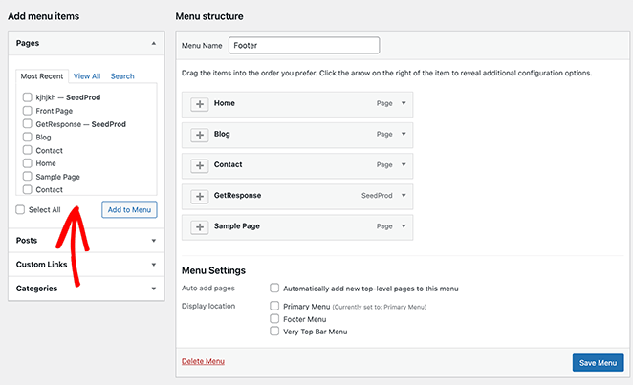The width and height of the screenshot is (633, 385).
Task: Enable the Footer Menu display location
Action: click(x=275, y=319)
